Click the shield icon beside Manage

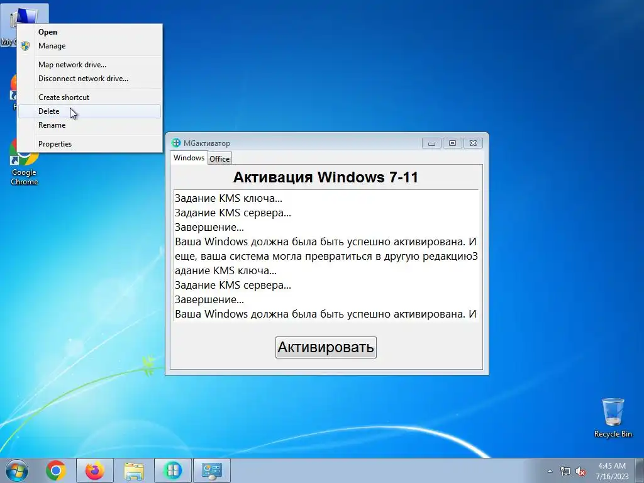click(x=25, y=46)
